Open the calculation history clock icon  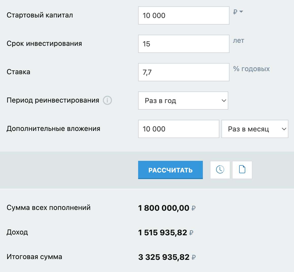coord(220,170)
